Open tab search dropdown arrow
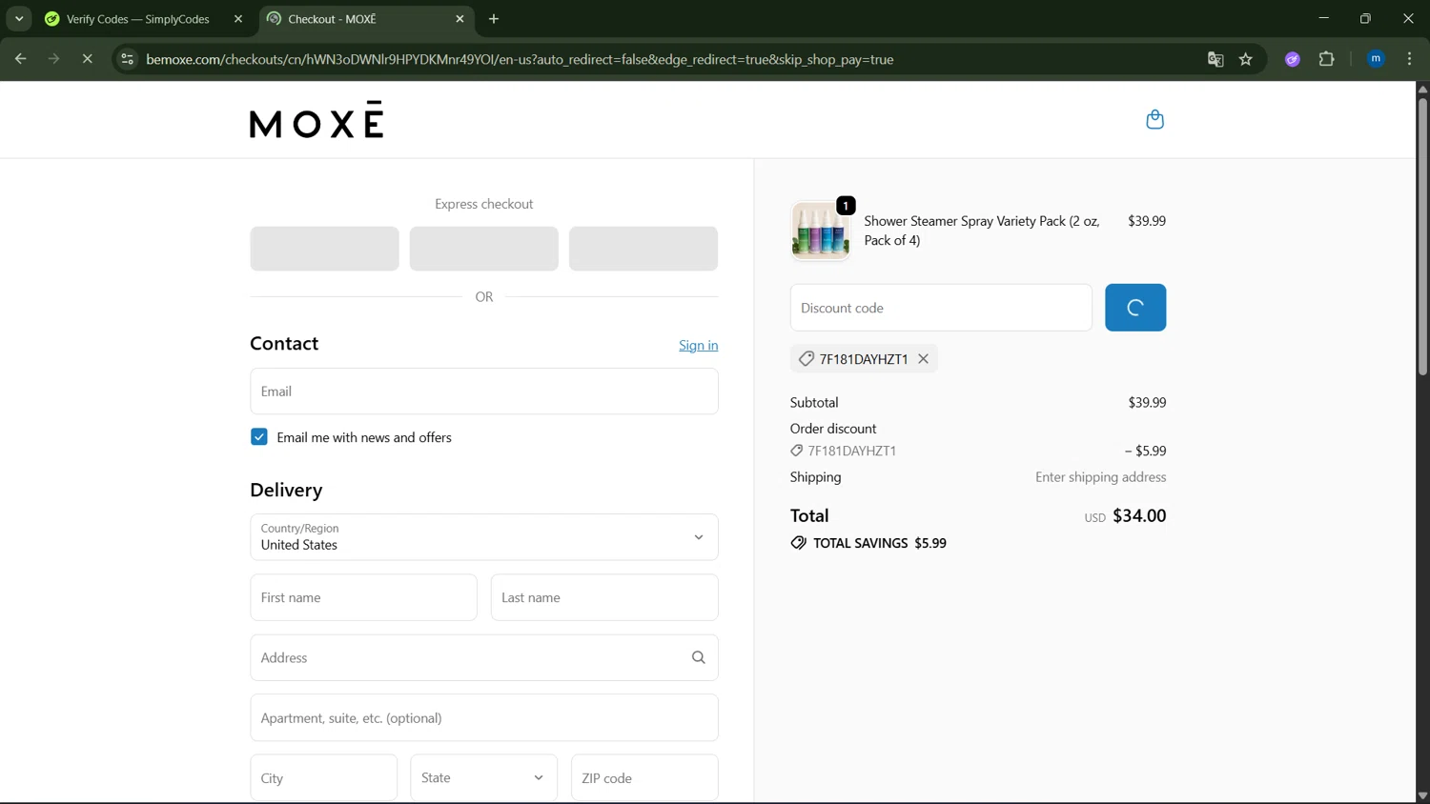 pos(19,19)
